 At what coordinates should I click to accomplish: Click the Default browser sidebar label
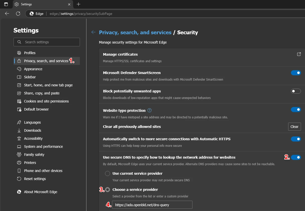click(36, 109)
